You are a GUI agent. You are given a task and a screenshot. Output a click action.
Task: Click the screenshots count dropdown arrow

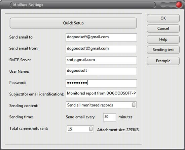(x=91, y=129)
